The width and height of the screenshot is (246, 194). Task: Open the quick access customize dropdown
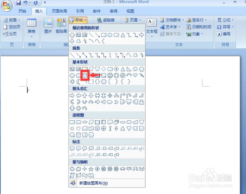[x=45, y=2]
